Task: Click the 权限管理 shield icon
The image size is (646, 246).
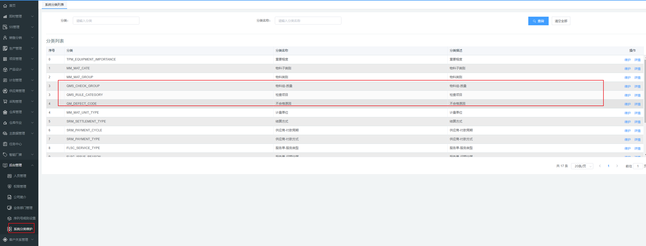Action: (x=10, y=187)
